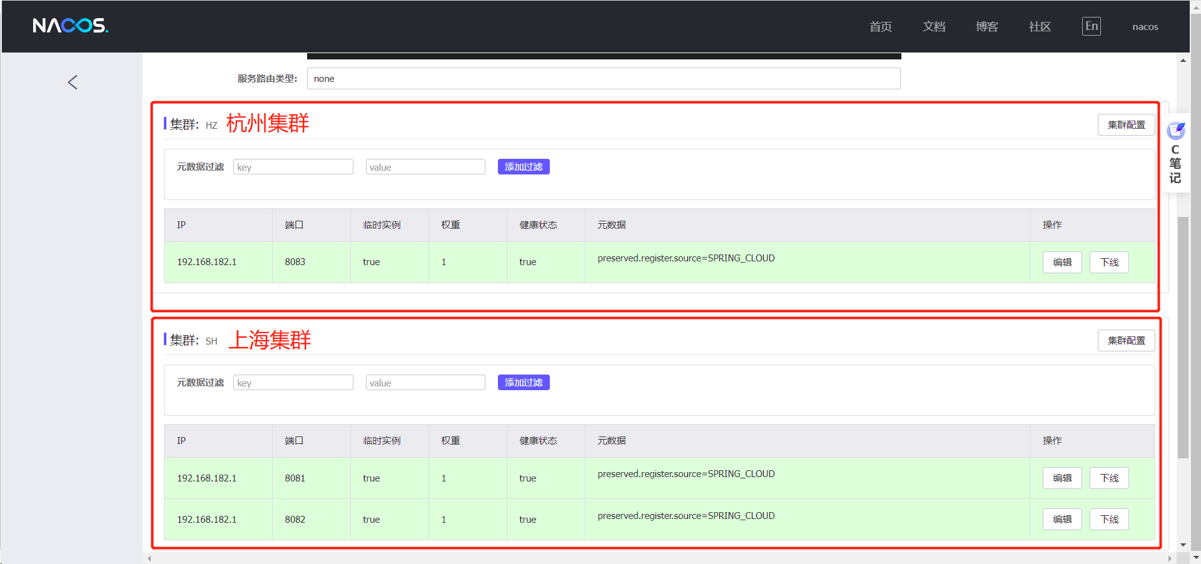
Task: Click the scroll-down arrow of the content scrollbar
Action: pyautogui.click(x=1183, y=545)
